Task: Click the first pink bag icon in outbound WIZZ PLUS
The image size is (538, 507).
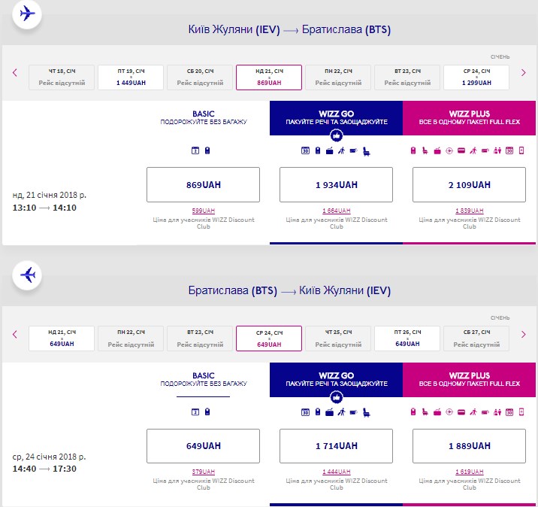Action: [x=413, y=150]
